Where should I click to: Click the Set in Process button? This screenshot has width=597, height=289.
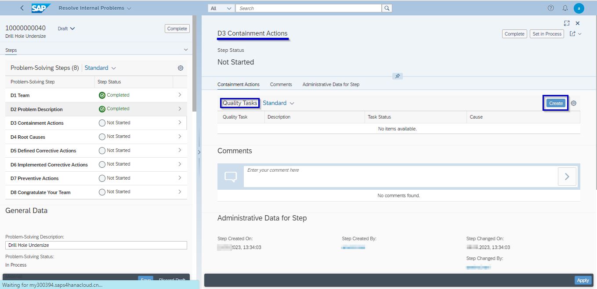(x=546, y=33)
